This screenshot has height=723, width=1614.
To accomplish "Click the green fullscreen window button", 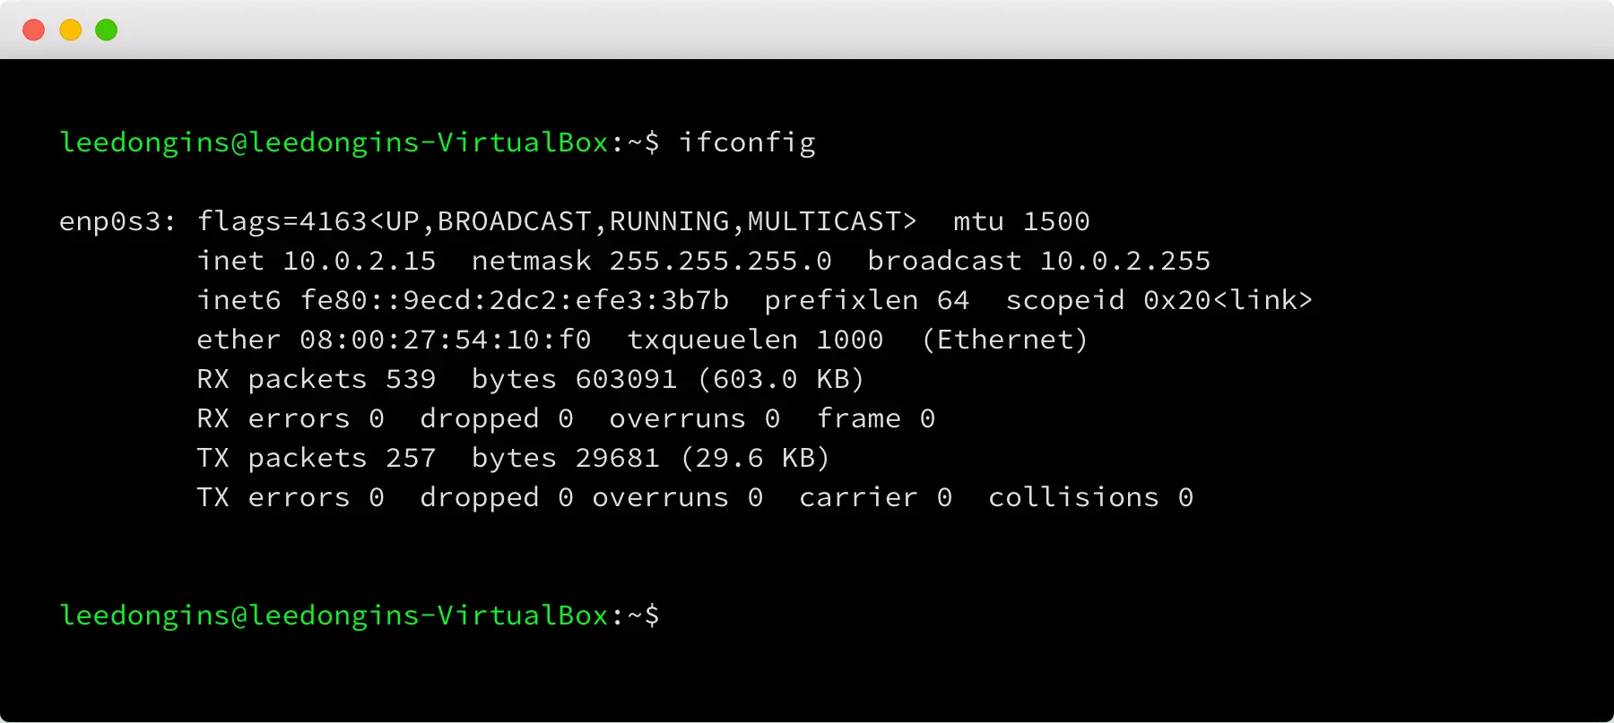I will 105,29.
